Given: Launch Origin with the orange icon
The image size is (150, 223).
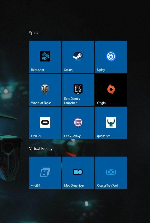Looking at the screenshot, I should [111, 89].
